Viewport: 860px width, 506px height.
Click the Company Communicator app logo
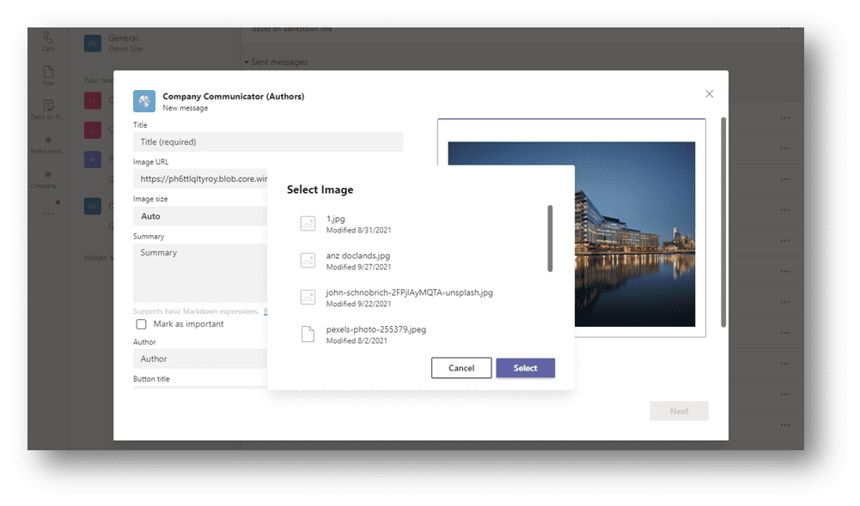pyautogui.click(x=144, y=101)
